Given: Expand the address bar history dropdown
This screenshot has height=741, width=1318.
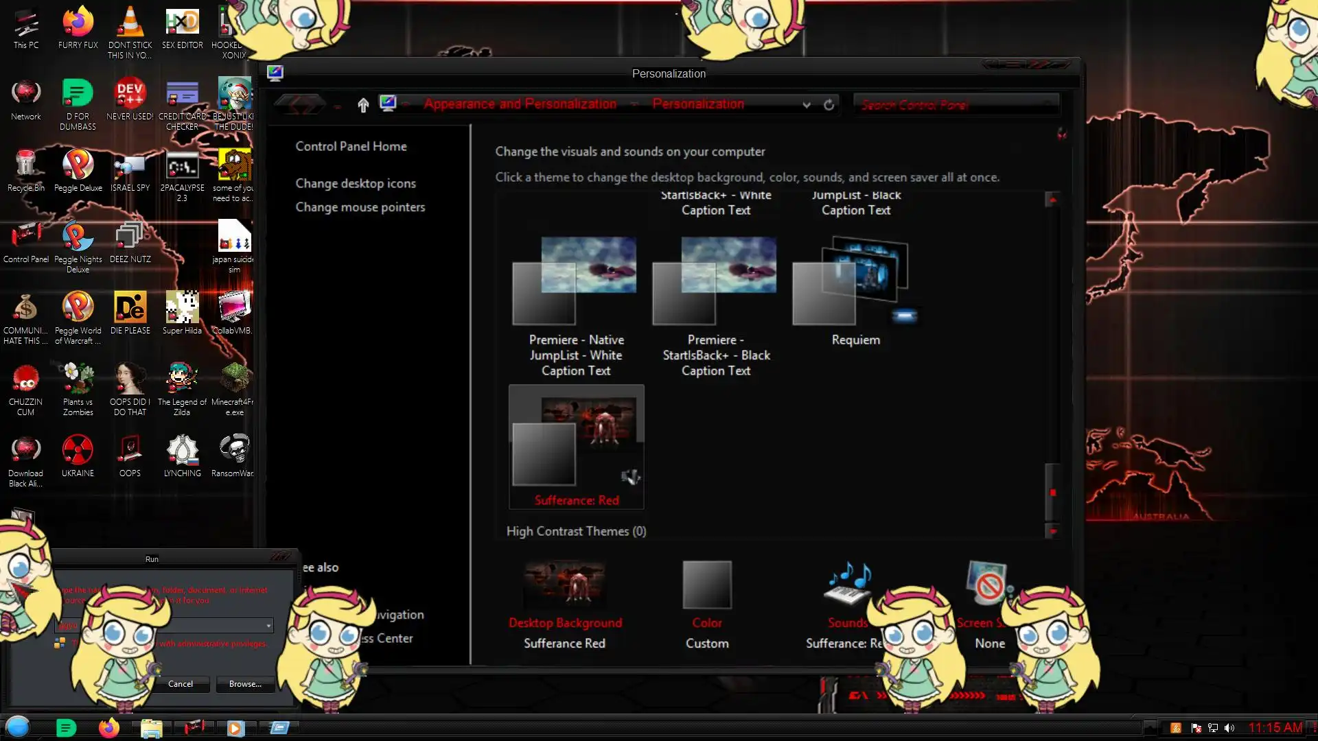Looking at the screenshot, I should click(x=807, y=105).
